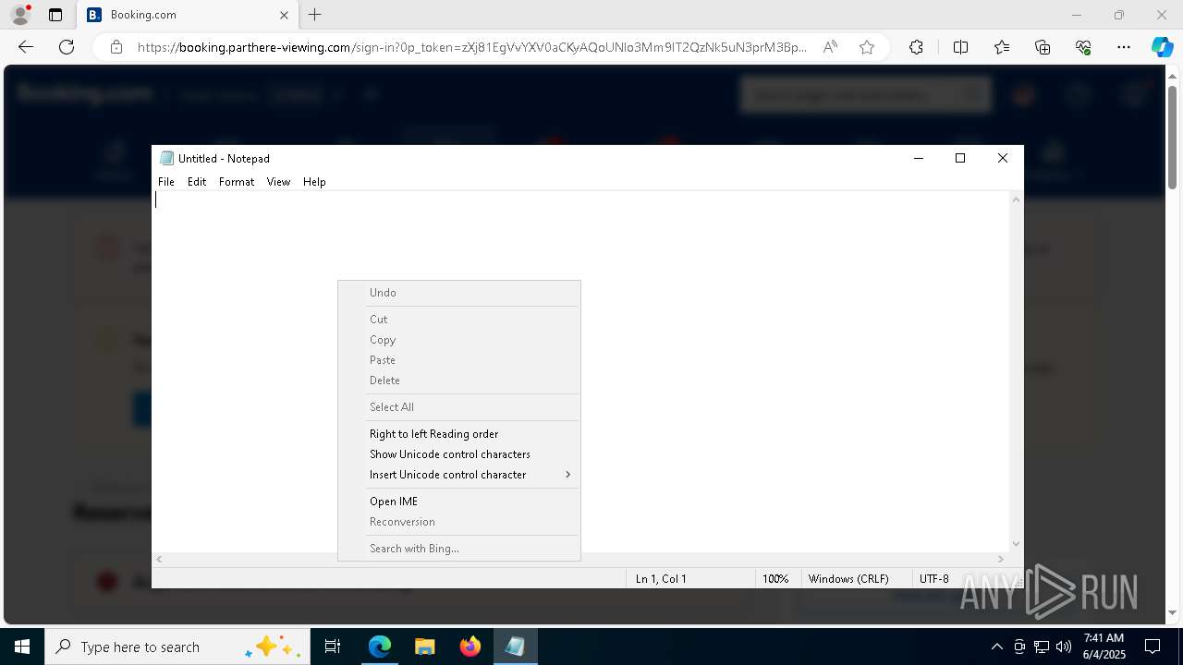Open Microsoft Edge from the taskbar
The width and height of the screenshot is (1183, 665).
[380, 647]
